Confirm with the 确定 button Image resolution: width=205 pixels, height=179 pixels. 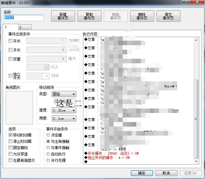pos(142,173)
